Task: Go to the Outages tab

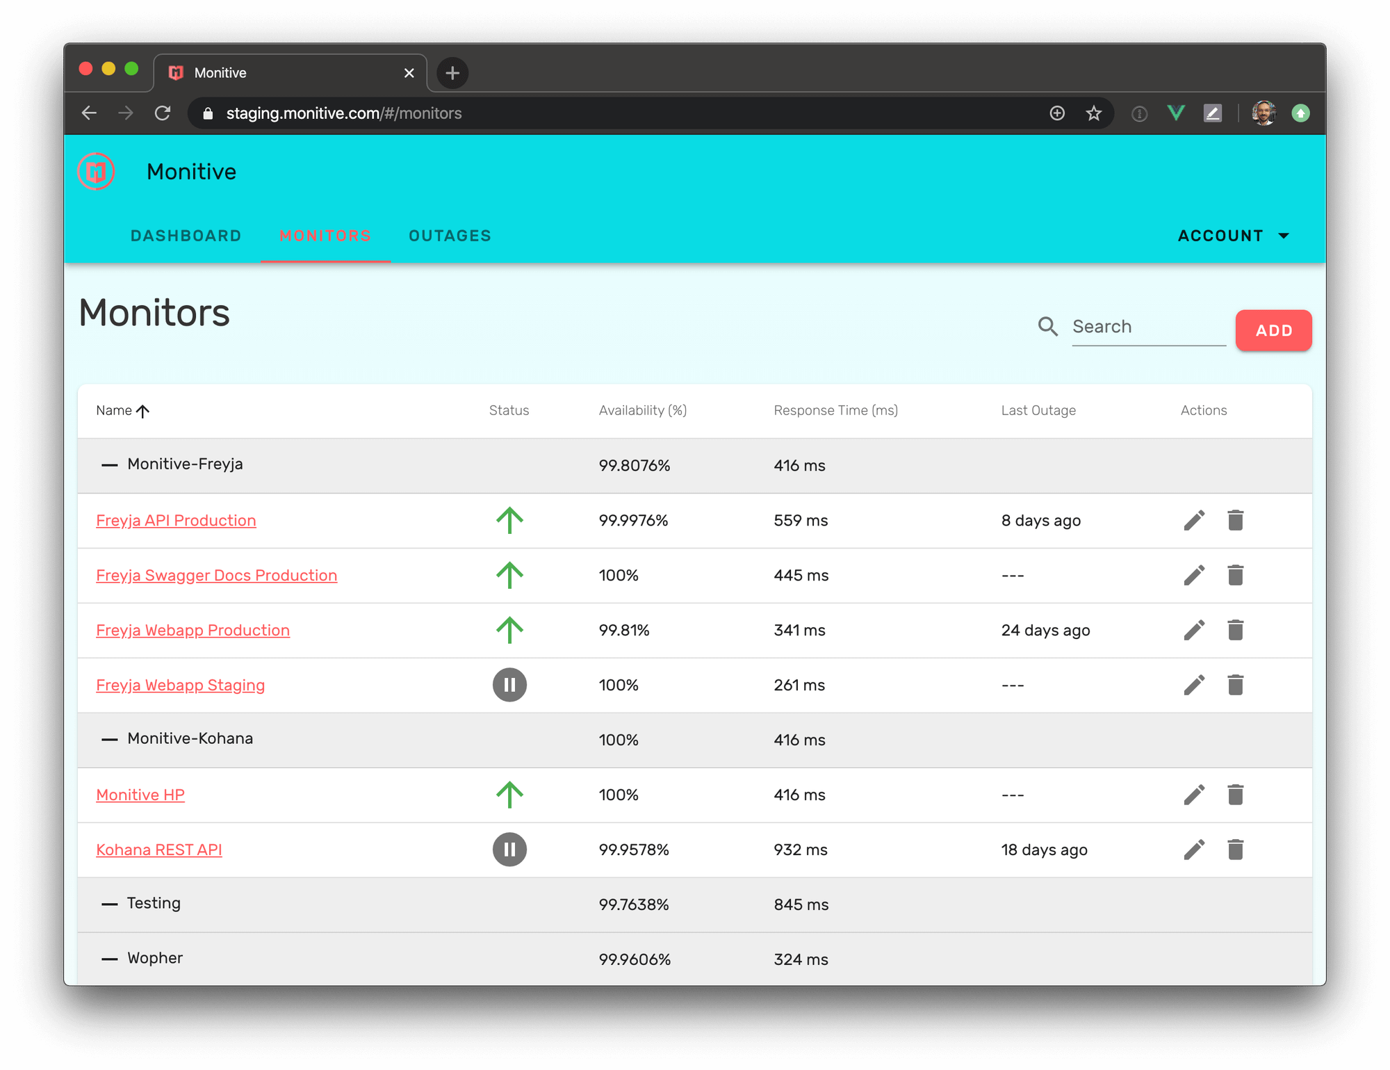Action: pyautogui.click(x=450, y=236)
